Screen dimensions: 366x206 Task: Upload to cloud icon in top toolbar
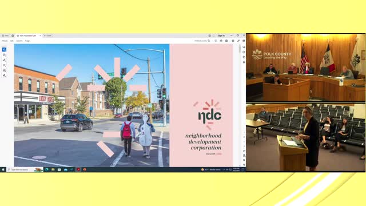point(221,41)
